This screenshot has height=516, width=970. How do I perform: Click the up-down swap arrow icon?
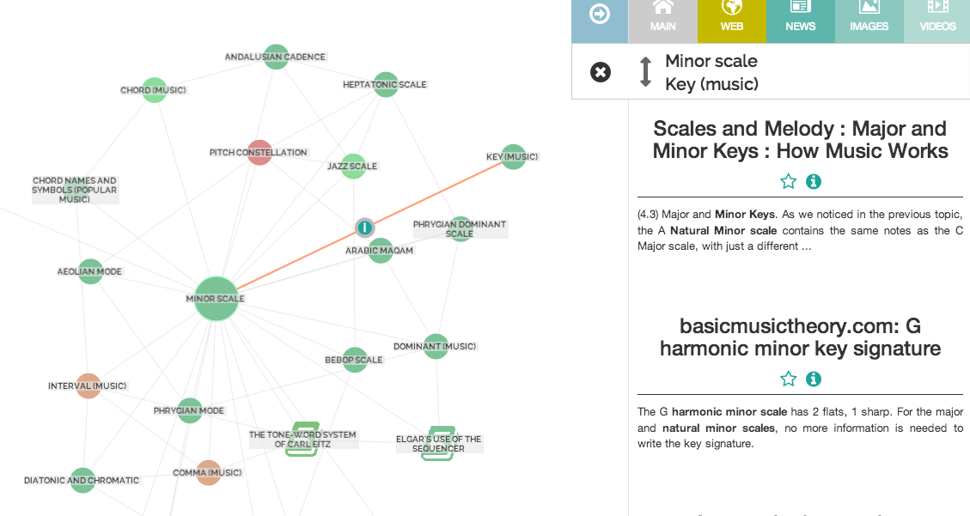coord(646,72)
